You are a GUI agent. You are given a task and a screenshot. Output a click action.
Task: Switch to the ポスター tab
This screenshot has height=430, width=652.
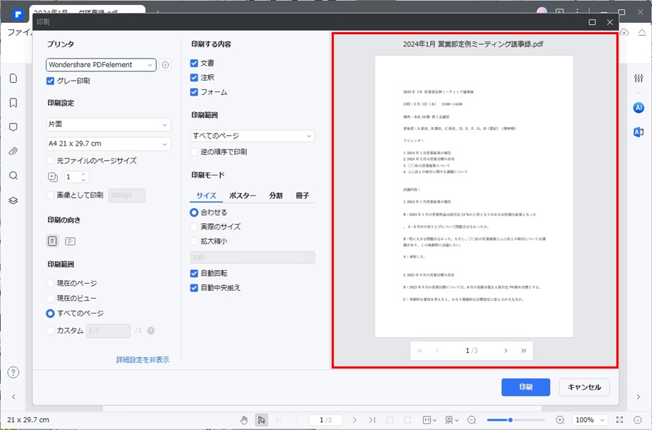coord(243,196)
